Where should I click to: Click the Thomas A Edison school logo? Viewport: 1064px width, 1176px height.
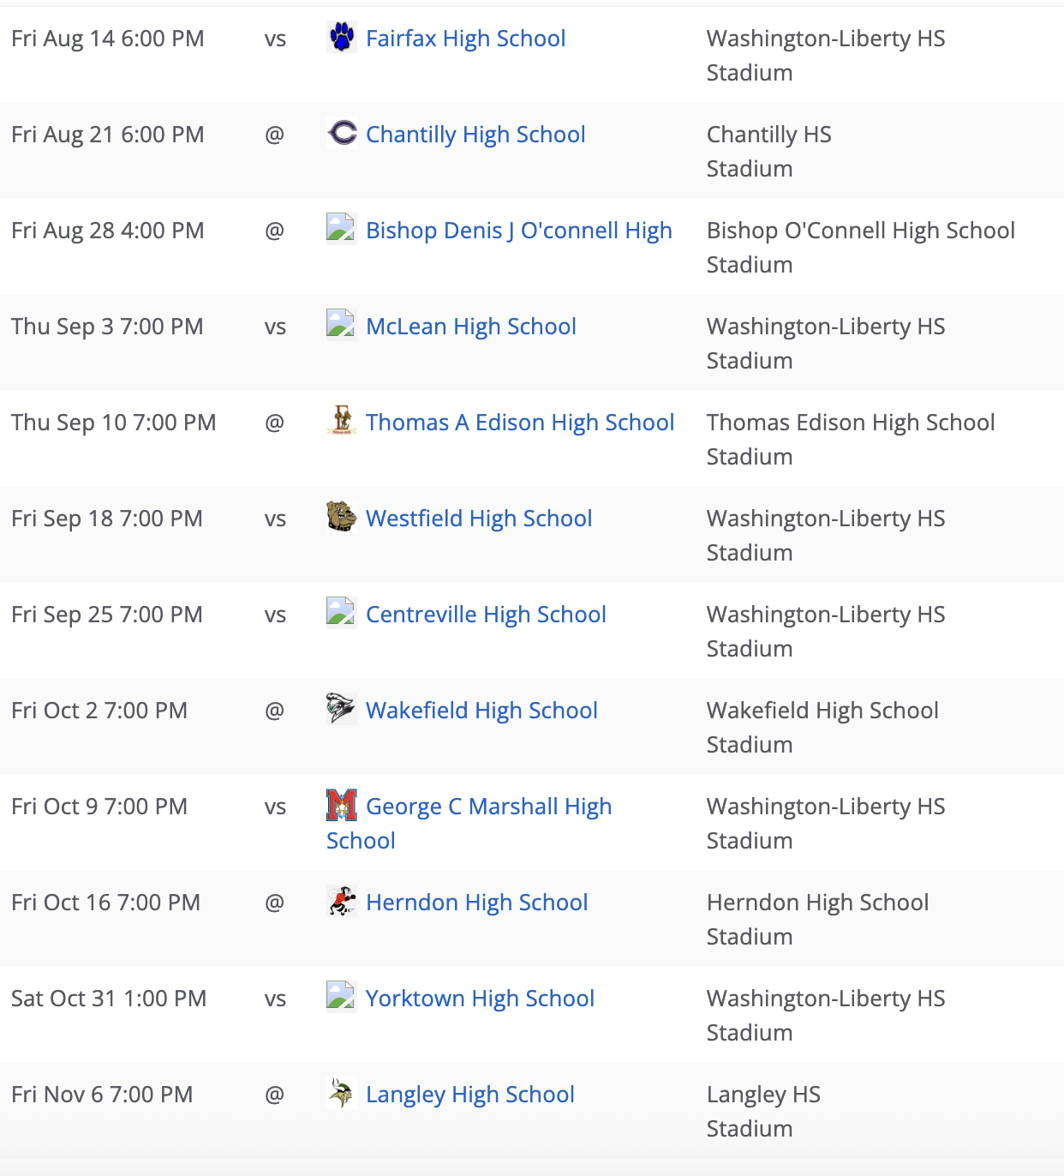pyautogui.click(x=342, y=421)
